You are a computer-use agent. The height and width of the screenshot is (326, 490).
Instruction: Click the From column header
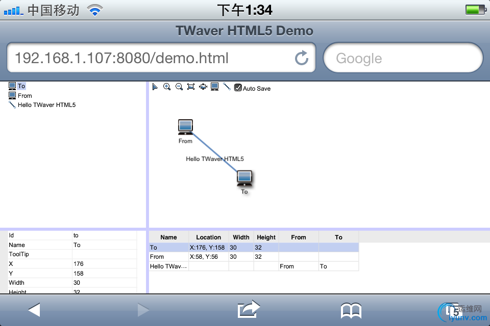click(299, 237)
